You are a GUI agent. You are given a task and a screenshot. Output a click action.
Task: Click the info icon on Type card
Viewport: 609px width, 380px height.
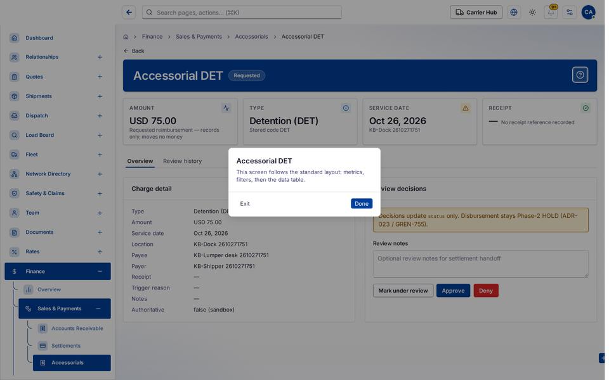tap(346, 108)
